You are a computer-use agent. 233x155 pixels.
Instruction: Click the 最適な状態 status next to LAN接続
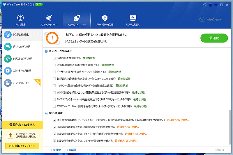(89, 58)
